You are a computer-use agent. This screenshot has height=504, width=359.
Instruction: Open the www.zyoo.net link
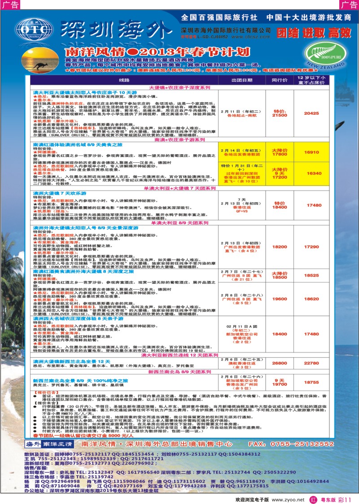pyautogui.click(x=288, y=500)
